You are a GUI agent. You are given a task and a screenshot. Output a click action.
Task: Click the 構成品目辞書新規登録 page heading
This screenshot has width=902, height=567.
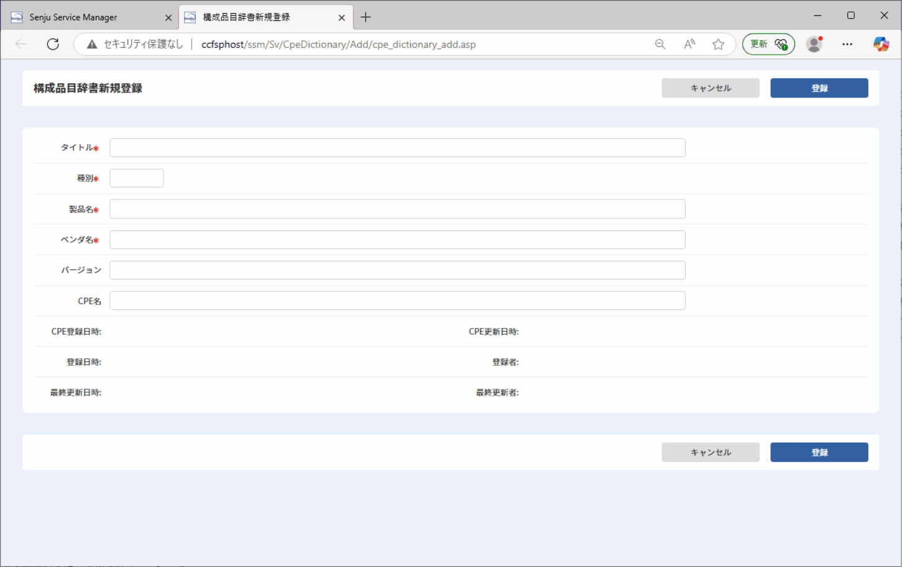pyautogui.click(x=88, y=88)
